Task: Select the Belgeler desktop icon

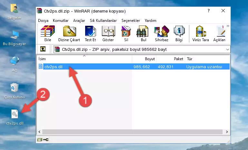Action: click(14, 12)
